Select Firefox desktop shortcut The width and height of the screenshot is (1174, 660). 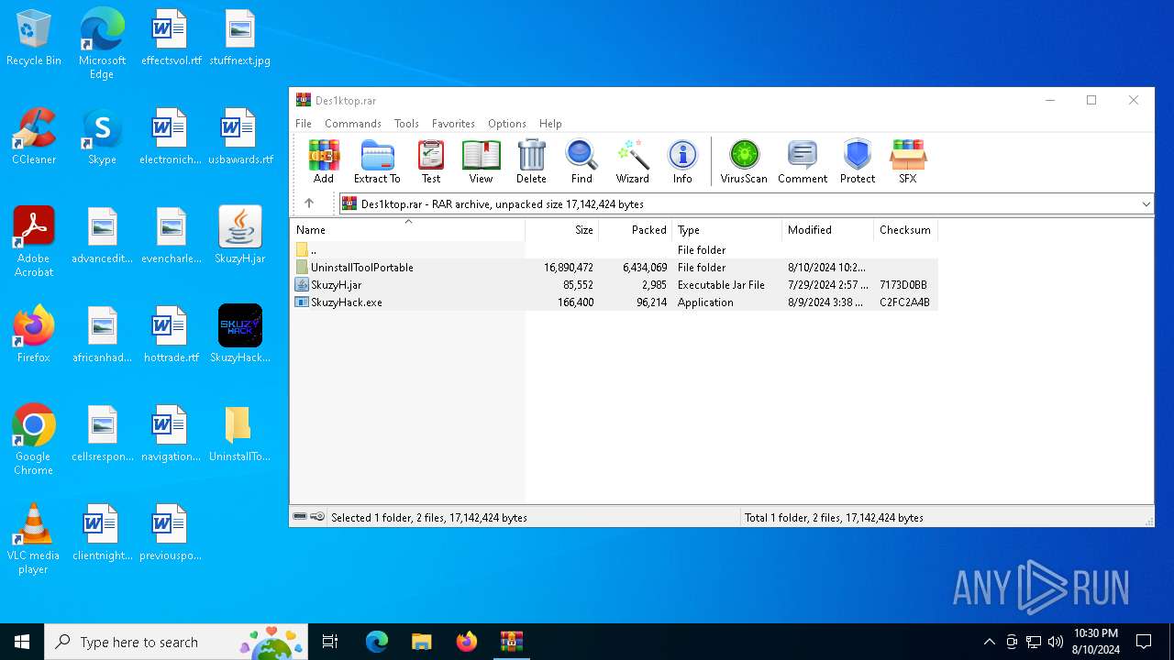(x=34, y=335)
